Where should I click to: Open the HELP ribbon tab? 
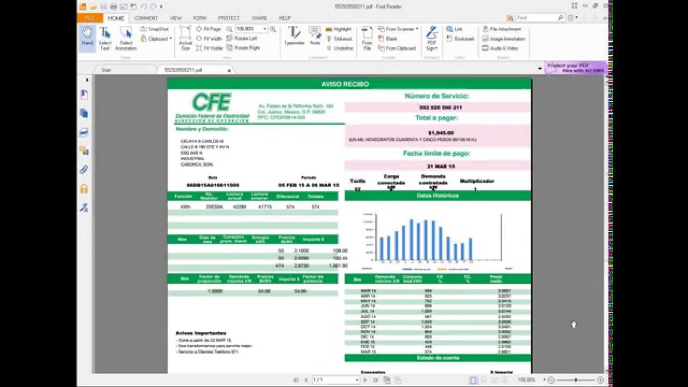[x=284, y=18]
